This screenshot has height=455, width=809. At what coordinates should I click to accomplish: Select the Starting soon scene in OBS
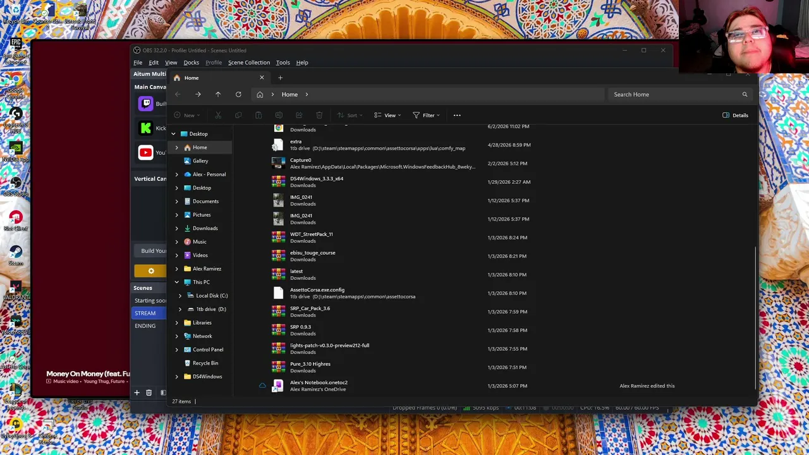149,300
